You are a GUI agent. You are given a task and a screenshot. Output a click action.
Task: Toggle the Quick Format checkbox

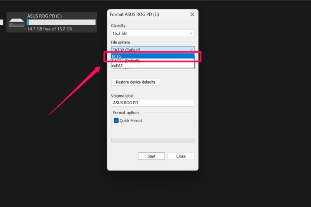pos(116,121)
